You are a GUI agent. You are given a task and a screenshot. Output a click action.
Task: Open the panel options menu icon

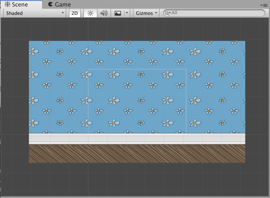click(263, 5)
